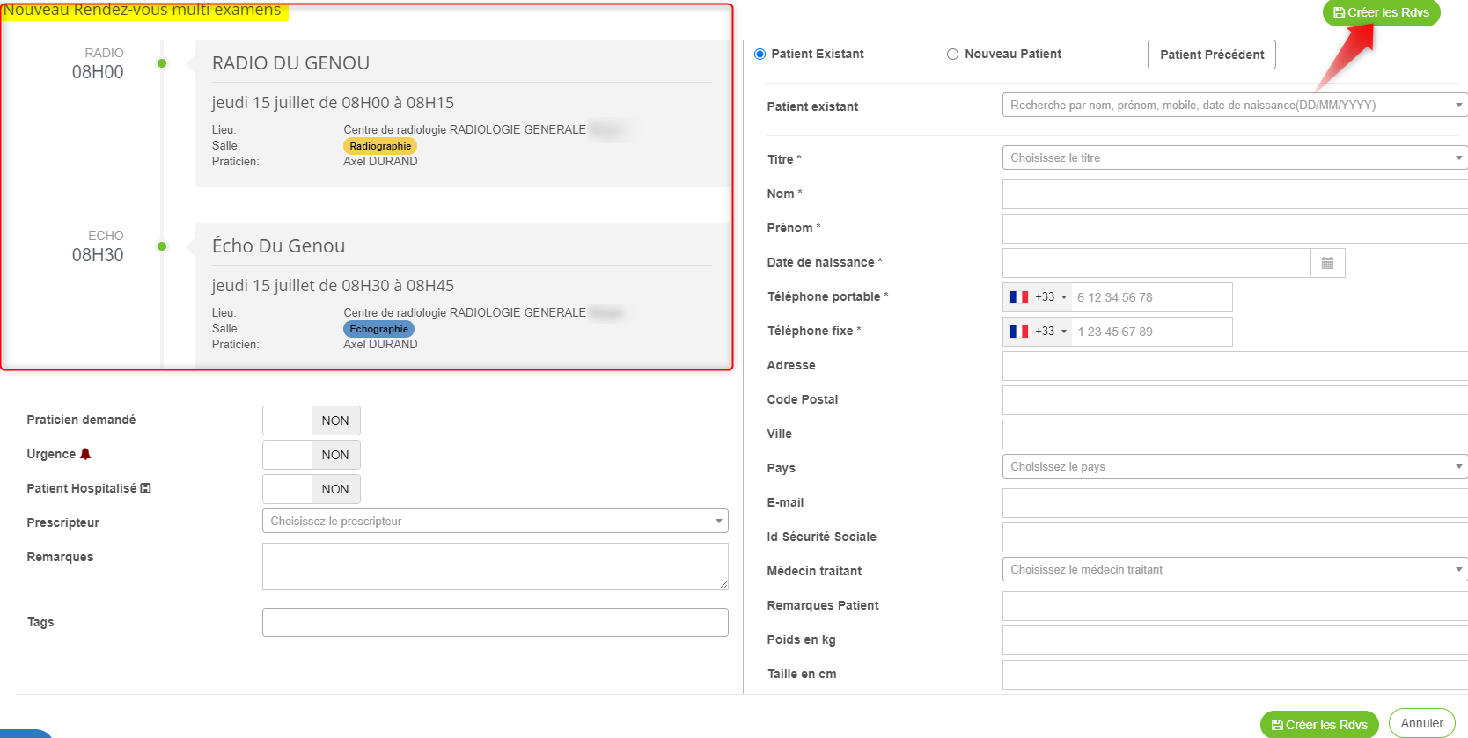Click the E-mail input field
This screenshot has width=1468, height=738.
pyautogui.click(x=1235, y=503)
